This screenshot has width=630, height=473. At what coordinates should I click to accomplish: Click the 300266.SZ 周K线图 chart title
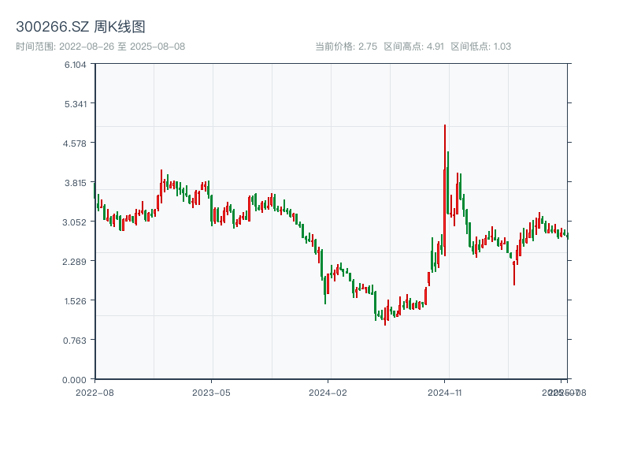click(80, 28)
